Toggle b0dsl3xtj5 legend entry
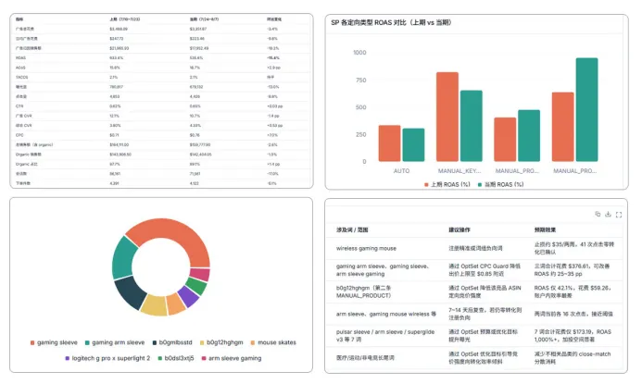Viewport: 642px width, 384px height. 176,358
